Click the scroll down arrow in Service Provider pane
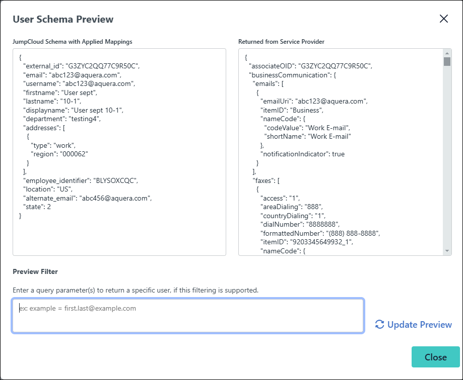 tap(447, 251)
